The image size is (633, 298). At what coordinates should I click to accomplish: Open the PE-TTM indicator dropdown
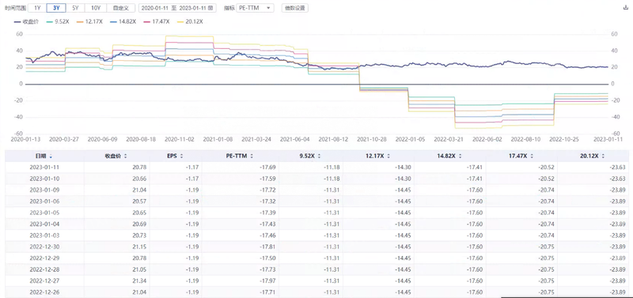click(x=255, y=8)
